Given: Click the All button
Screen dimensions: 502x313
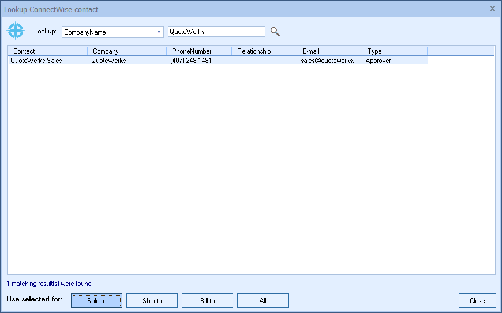Looking at the screenshot, I should point(263,301).
